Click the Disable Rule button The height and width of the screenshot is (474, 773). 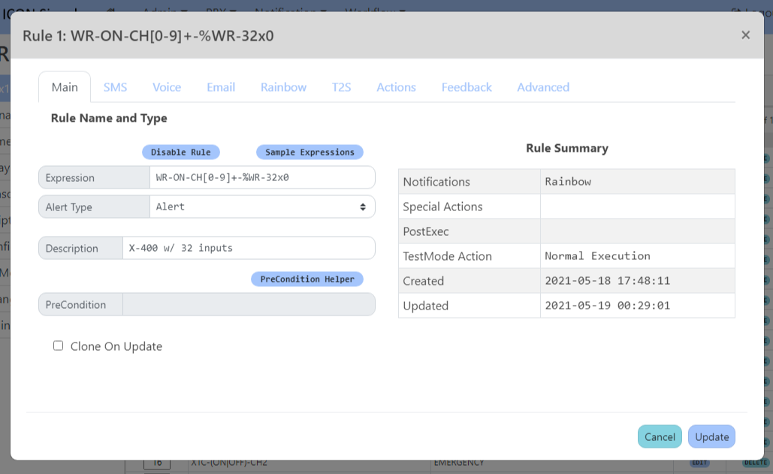[x=181, y=152]
